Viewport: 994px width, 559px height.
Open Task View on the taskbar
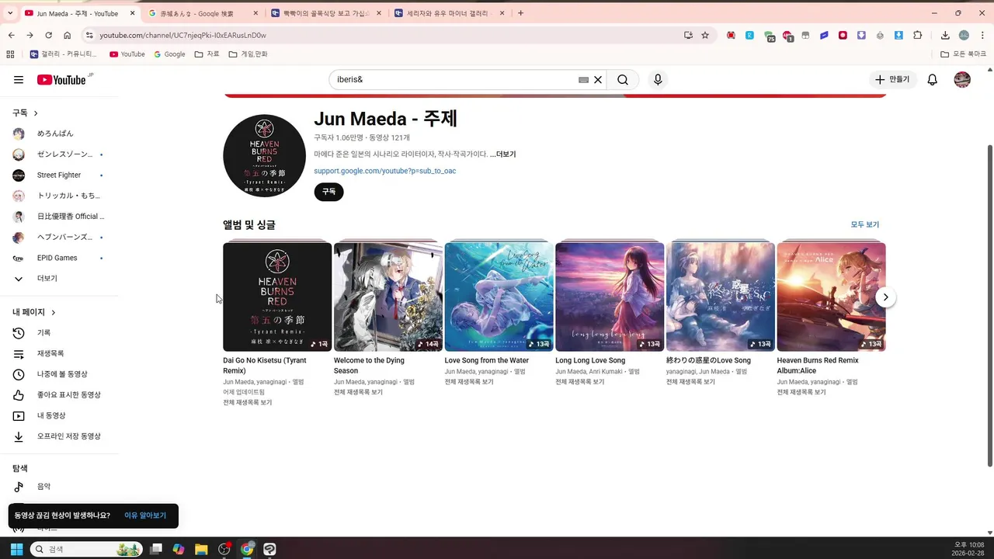point(156,549)
